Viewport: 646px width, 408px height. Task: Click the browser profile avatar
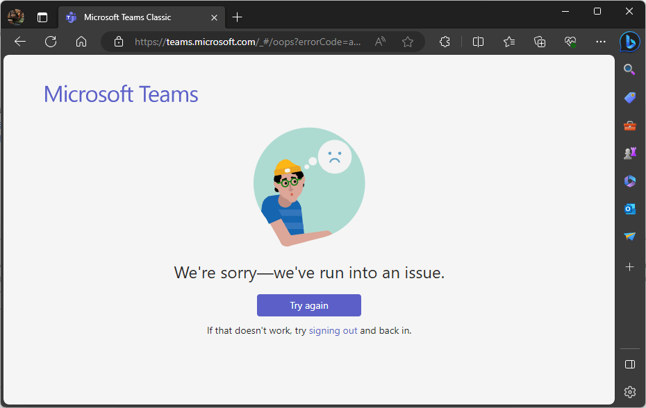[x=16, y=17]
